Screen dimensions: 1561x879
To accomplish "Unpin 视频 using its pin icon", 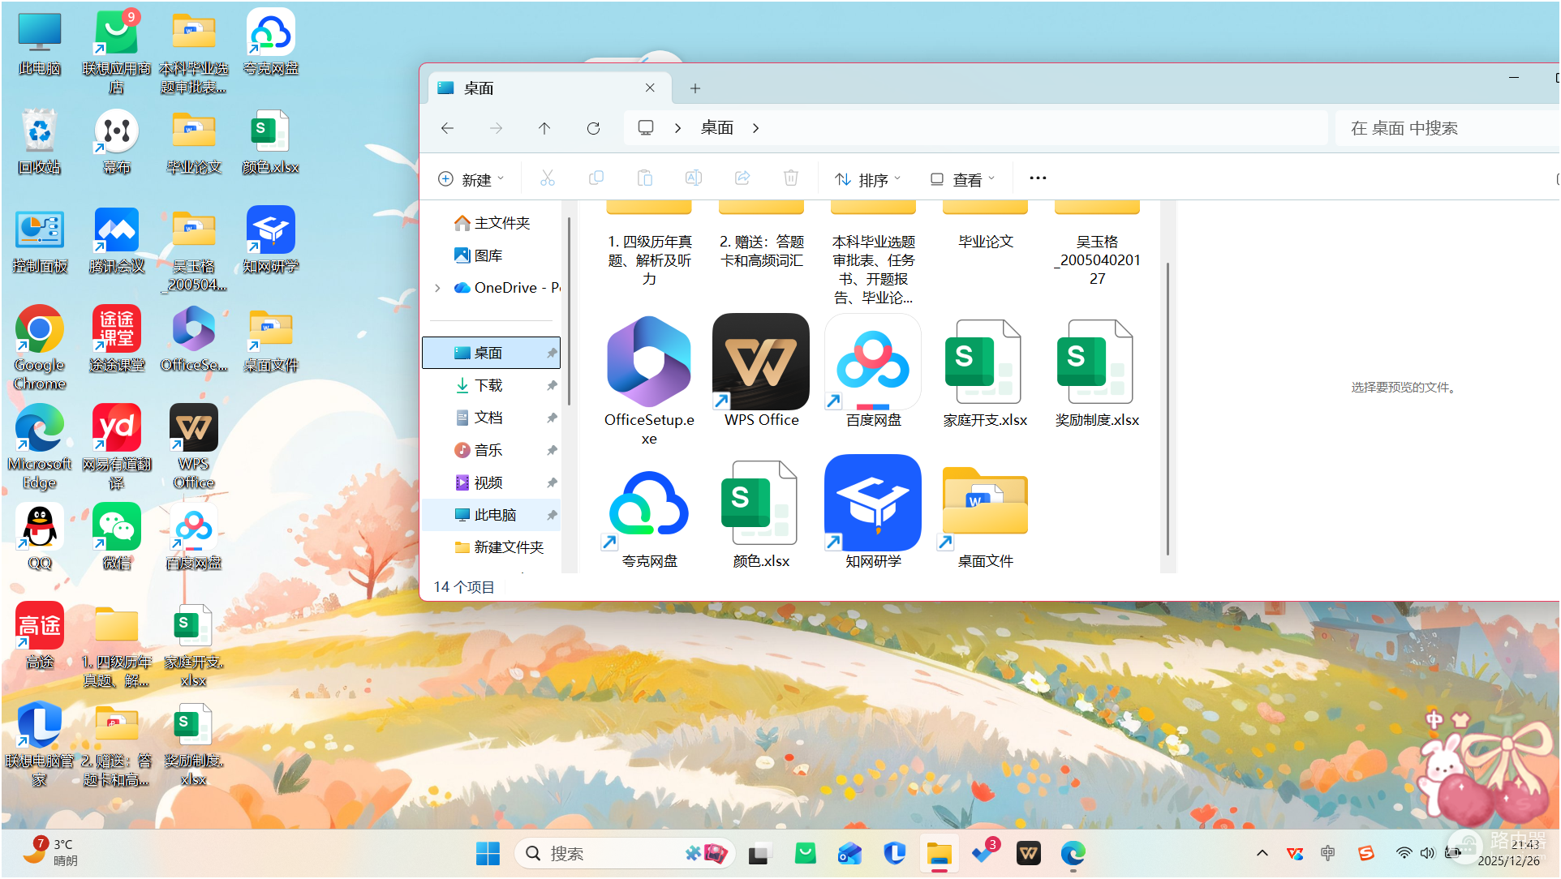I will click(x=552, y=482).
